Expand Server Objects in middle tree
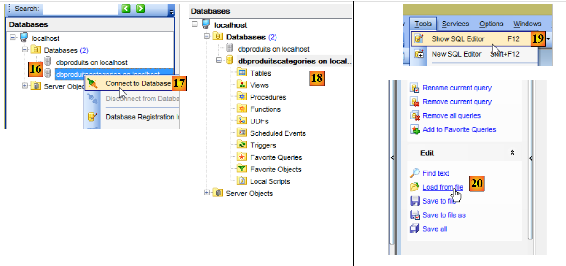The height and width of the screenshot is (266, 566). click(x=207, y=193)
